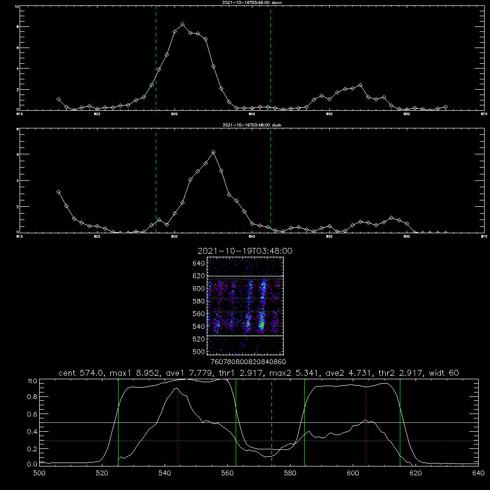This screenshot has width=490, height=490.
Task: Click the dotted blue threshold line near 0.3
Action: [259, 441]
